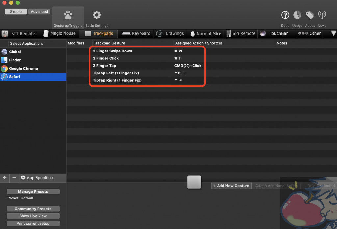Select TipTap Right (1 Finger Fix) gesture
The height and width of the screenshot is (229, 337).
pos(117,80)
